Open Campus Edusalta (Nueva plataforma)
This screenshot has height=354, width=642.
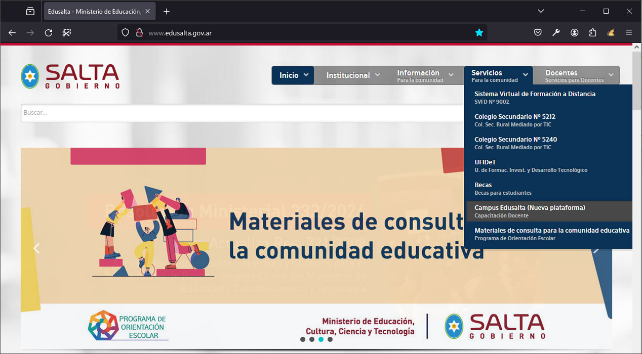click(549, 211)
